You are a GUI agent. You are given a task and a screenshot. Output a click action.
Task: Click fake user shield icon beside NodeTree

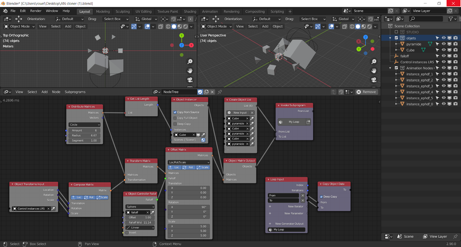[x=200, y=92]
